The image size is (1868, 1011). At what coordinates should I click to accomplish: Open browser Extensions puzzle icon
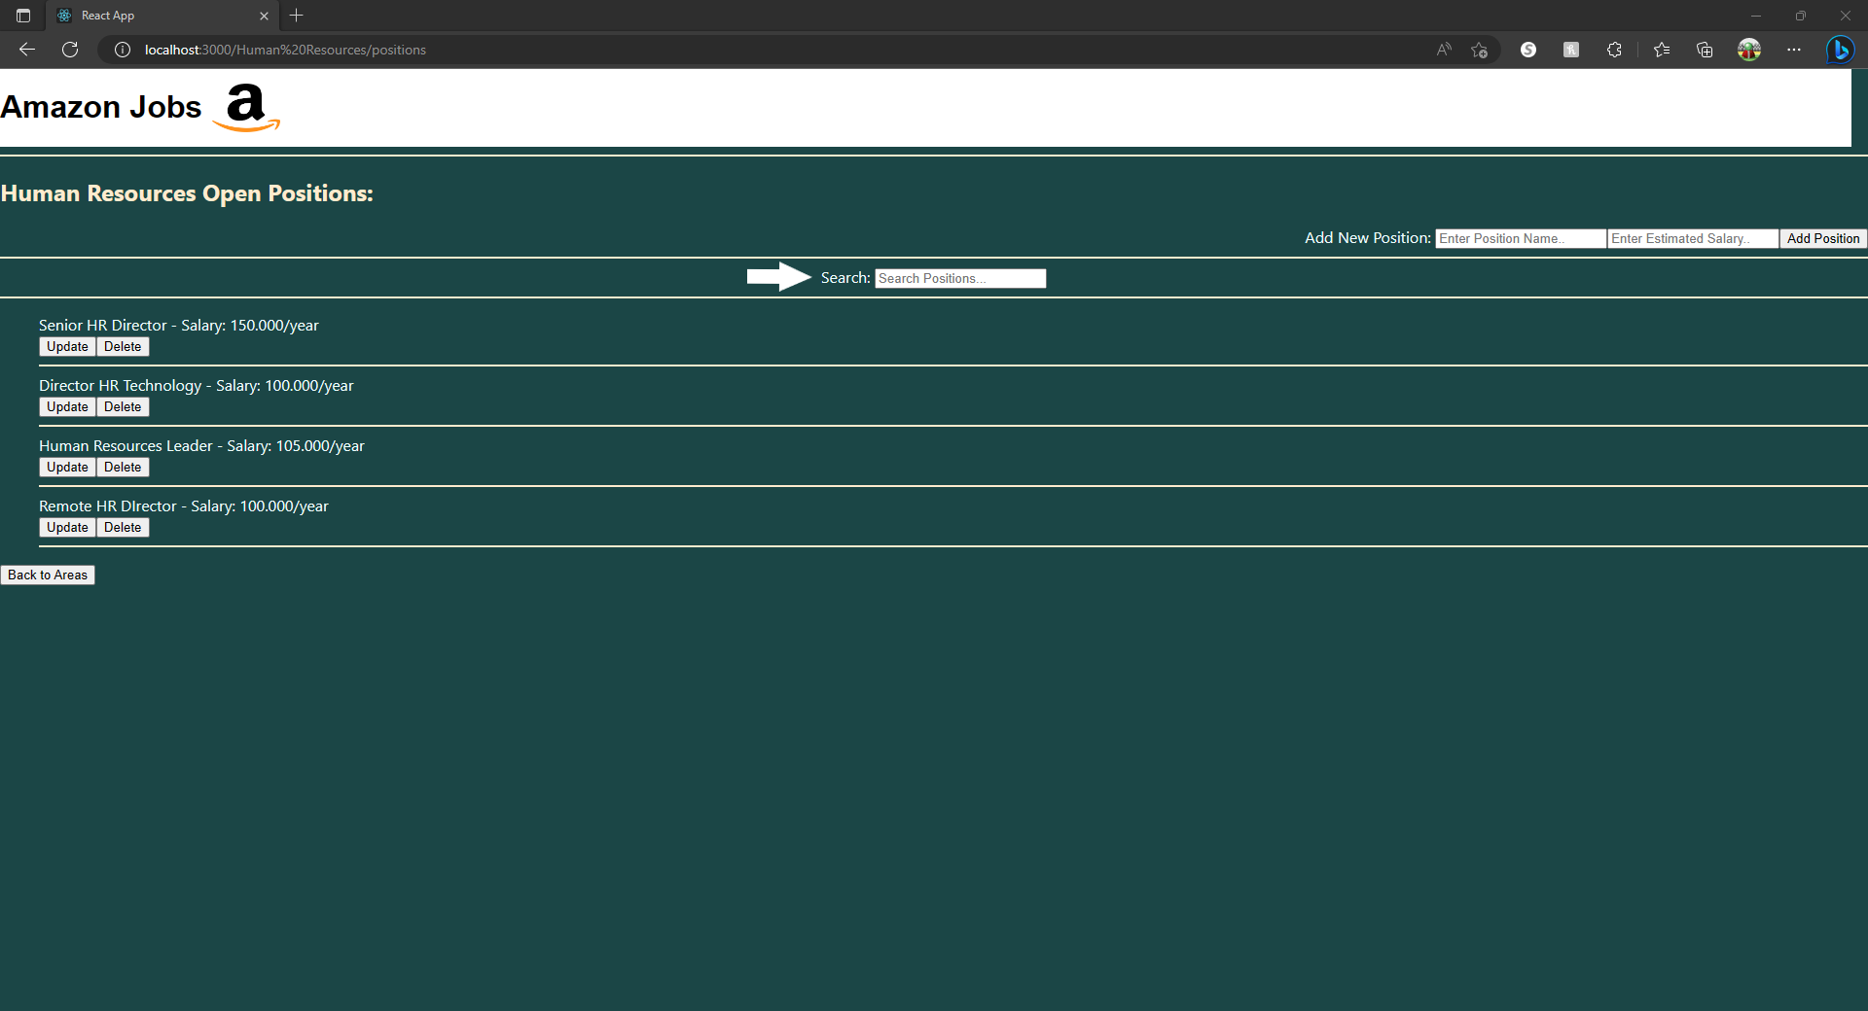coord(1614,50)
